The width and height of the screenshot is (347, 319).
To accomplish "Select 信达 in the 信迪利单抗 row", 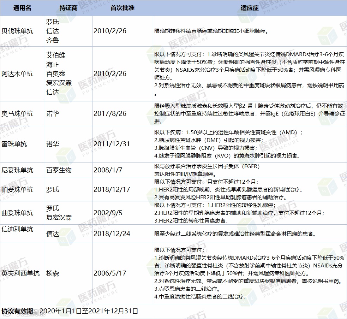I will [x=53, y=234].
